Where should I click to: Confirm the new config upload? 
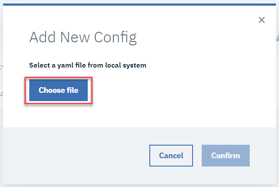[225, 156]
